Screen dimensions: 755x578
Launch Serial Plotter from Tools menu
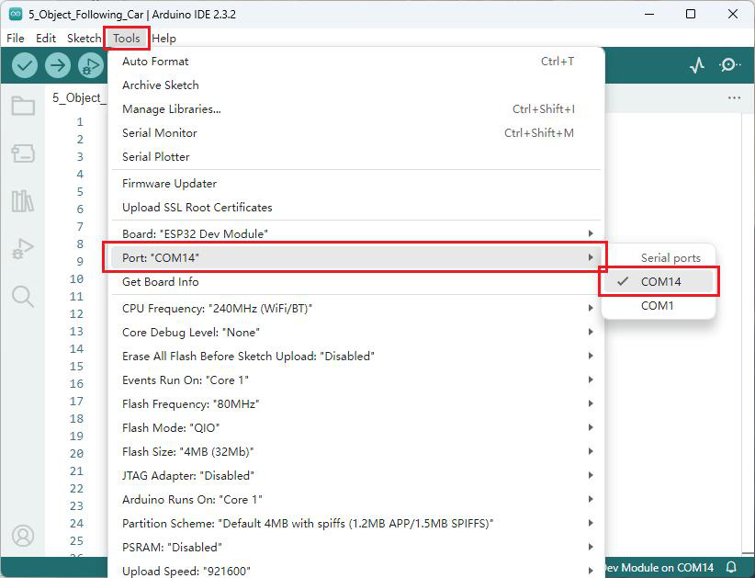[x=355, y=156]
